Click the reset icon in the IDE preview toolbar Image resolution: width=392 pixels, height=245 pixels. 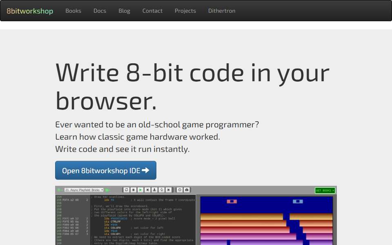click(x=127, y=190)
